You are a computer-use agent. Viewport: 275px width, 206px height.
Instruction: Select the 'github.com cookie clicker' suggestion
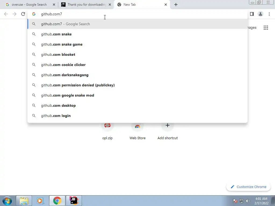138,65
